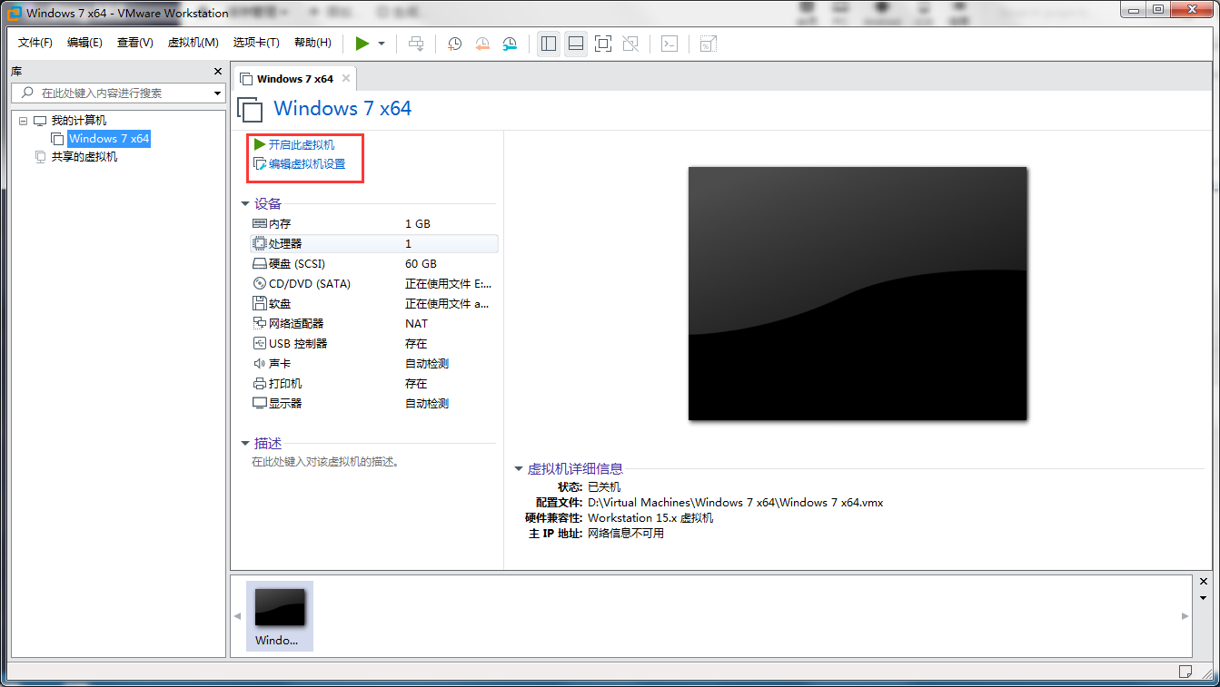The width and height of the screenshot is (1220, 687).
Task: Click the snapshot manager wrench icon
Action: pos(510,44)
